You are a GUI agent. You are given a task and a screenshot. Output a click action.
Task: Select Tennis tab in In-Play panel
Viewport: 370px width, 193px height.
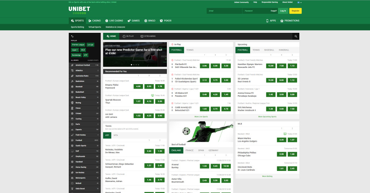[190, 50]
